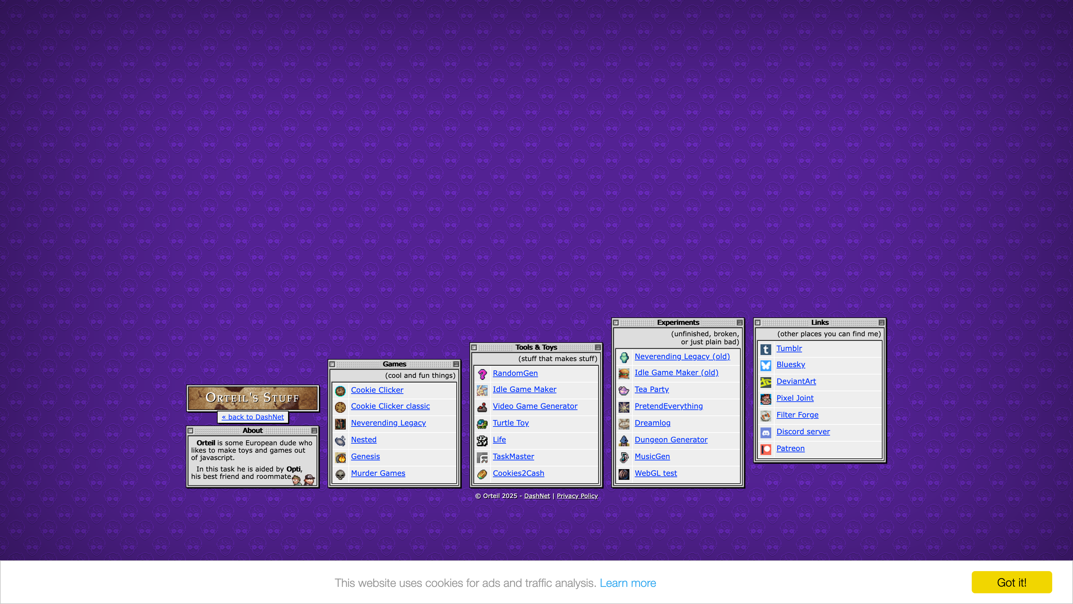
Task: Open the Pixel Joint link
Action: point(795,398)
